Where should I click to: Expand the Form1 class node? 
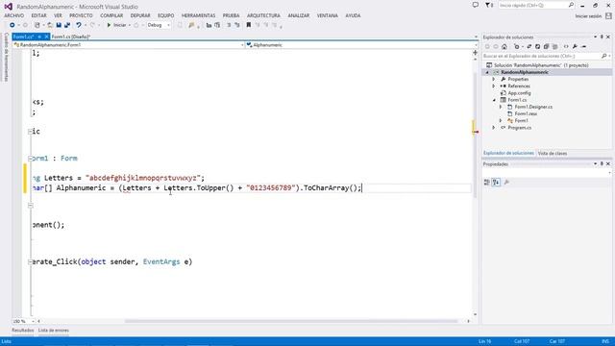click(x=501, y=121)
